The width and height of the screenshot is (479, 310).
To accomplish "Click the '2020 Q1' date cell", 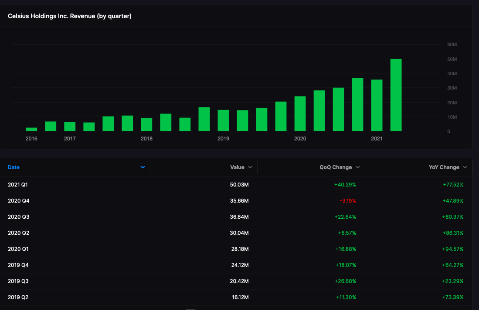I will click(18, 249).
